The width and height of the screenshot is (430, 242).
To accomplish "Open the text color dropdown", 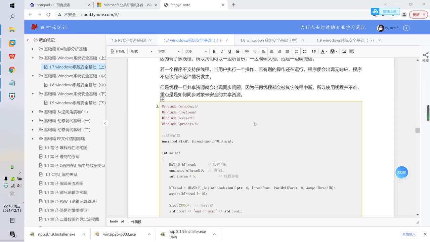I will click(x=324, y=51).
